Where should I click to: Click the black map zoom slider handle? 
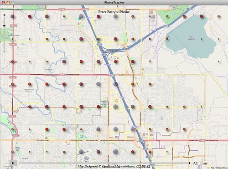(4, 26)
